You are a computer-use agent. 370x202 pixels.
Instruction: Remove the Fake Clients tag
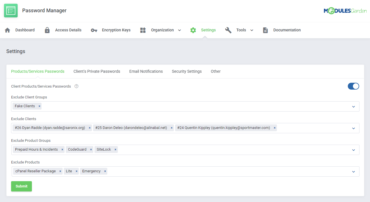click(x=40, y=106)
